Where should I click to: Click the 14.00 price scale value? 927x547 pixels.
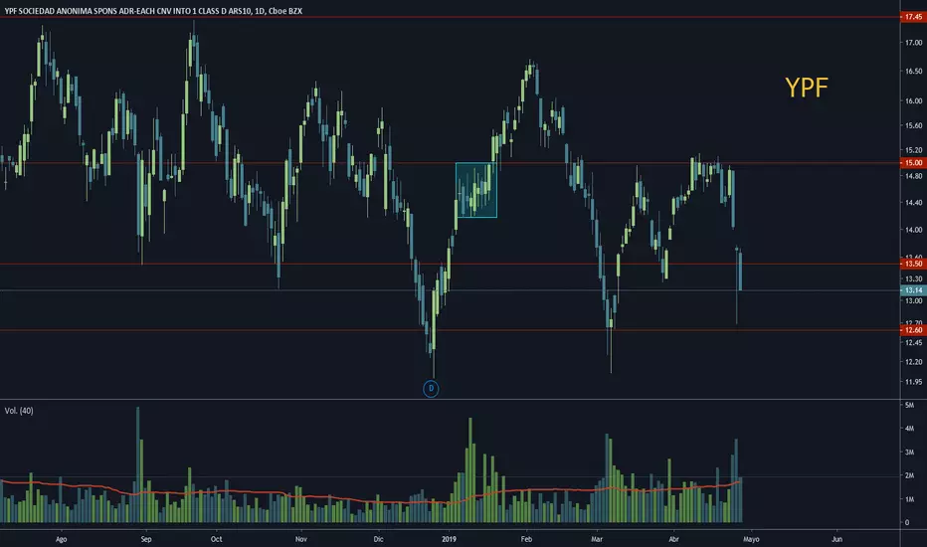(x=913, y=230)
